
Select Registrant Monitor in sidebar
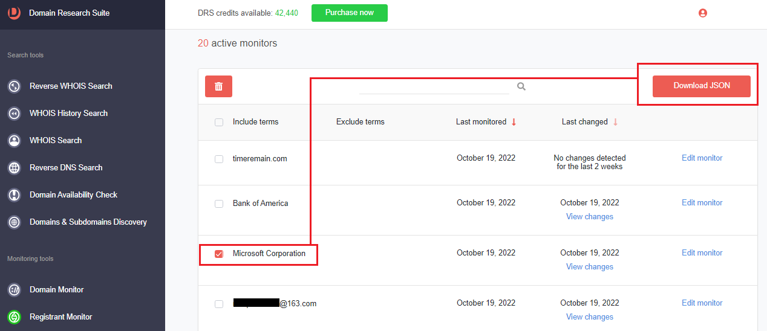pyautogui.click(x=61, y=317)
